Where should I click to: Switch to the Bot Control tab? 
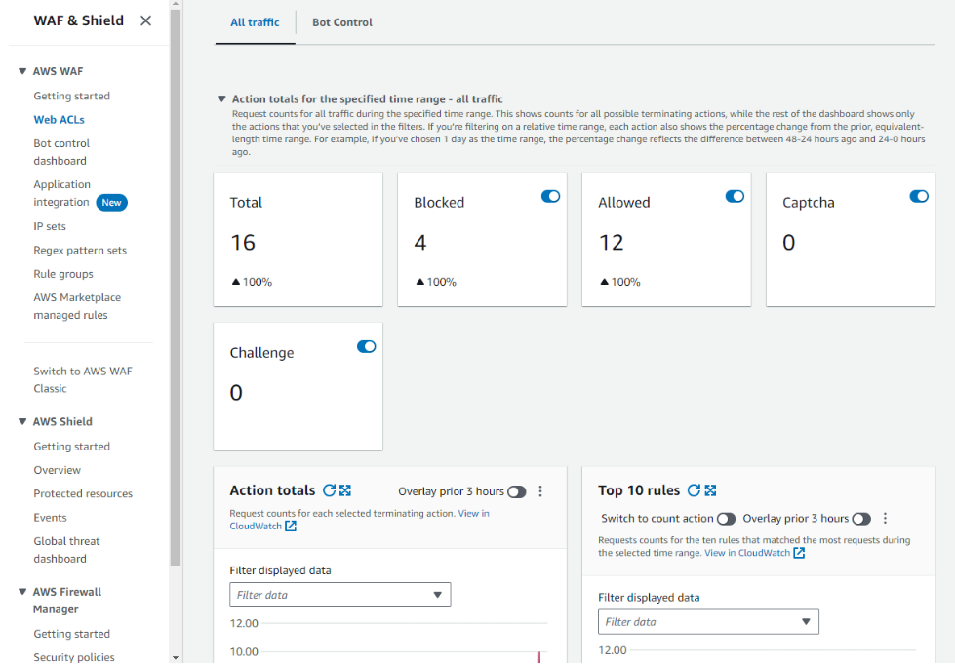click(x=342, y=22)
